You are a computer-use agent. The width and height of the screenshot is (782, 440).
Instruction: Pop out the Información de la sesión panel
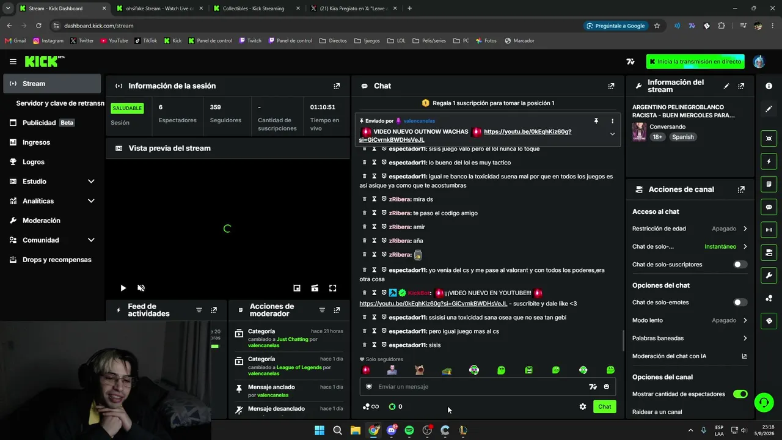click(337, 86)
